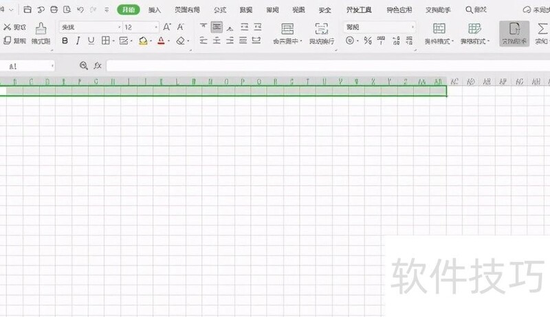
Task: Redo the last undone action
Action: point(93,10)
